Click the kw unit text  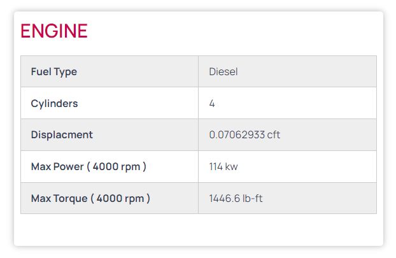point(232,167)
